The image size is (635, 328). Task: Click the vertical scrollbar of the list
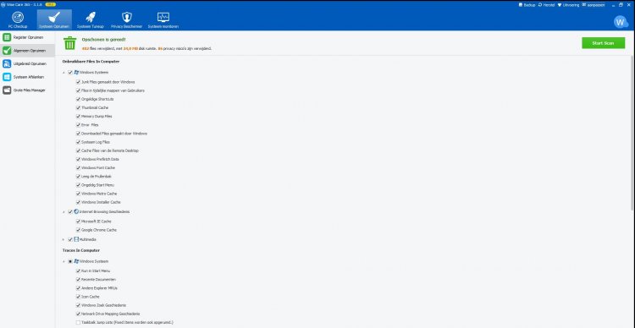632,133
